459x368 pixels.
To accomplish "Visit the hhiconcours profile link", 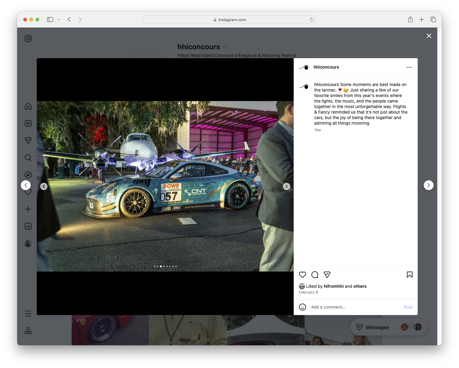I will tap(326, 67).
